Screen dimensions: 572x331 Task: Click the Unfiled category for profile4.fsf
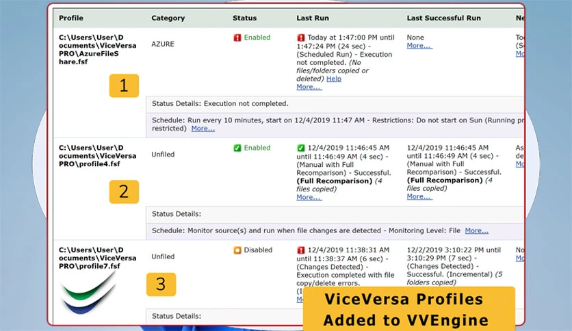pos(163,155)
